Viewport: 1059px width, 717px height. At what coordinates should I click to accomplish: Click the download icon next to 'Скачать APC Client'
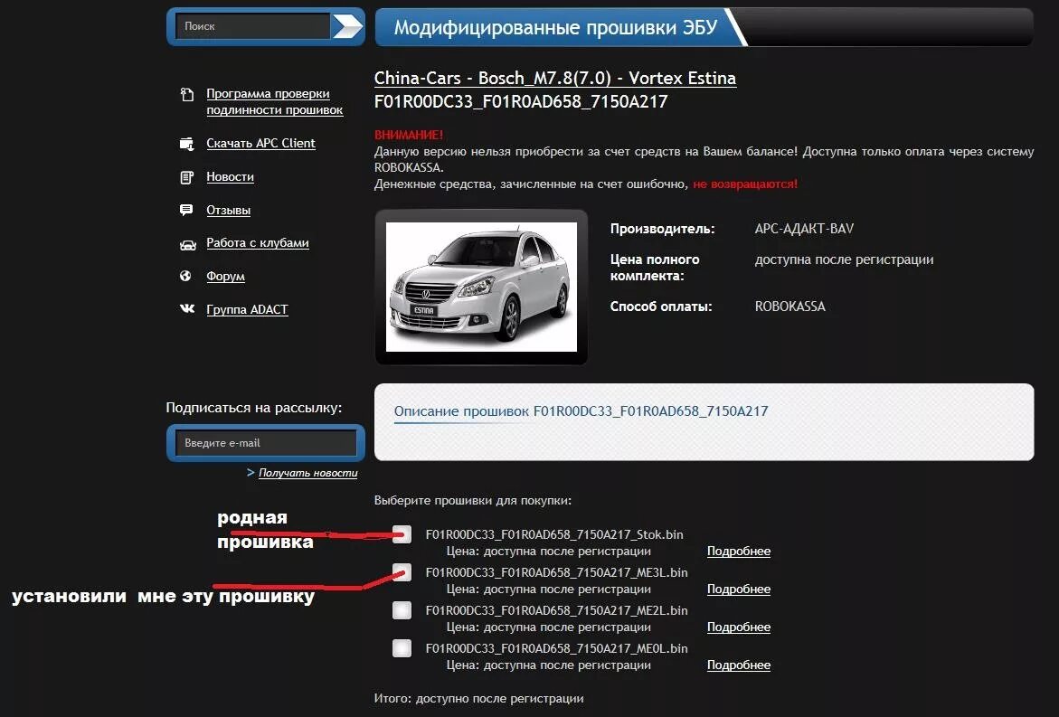(x=187, y=143)
